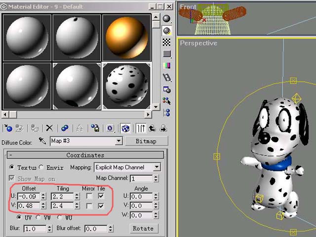Open the Mapping Explicit Map Channel dropdown
The width and height of the screenshot is (316, 237).
click(x=157, y=167)
